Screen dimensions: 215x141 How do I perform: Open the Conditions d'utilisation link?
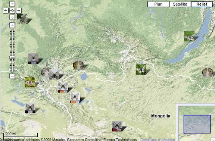(158, 140)
